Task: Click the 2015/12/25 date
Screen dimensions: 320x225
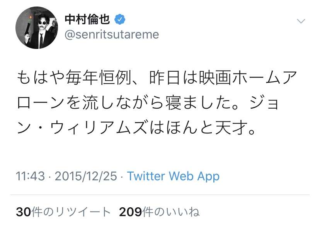Action: pos(86,176)
